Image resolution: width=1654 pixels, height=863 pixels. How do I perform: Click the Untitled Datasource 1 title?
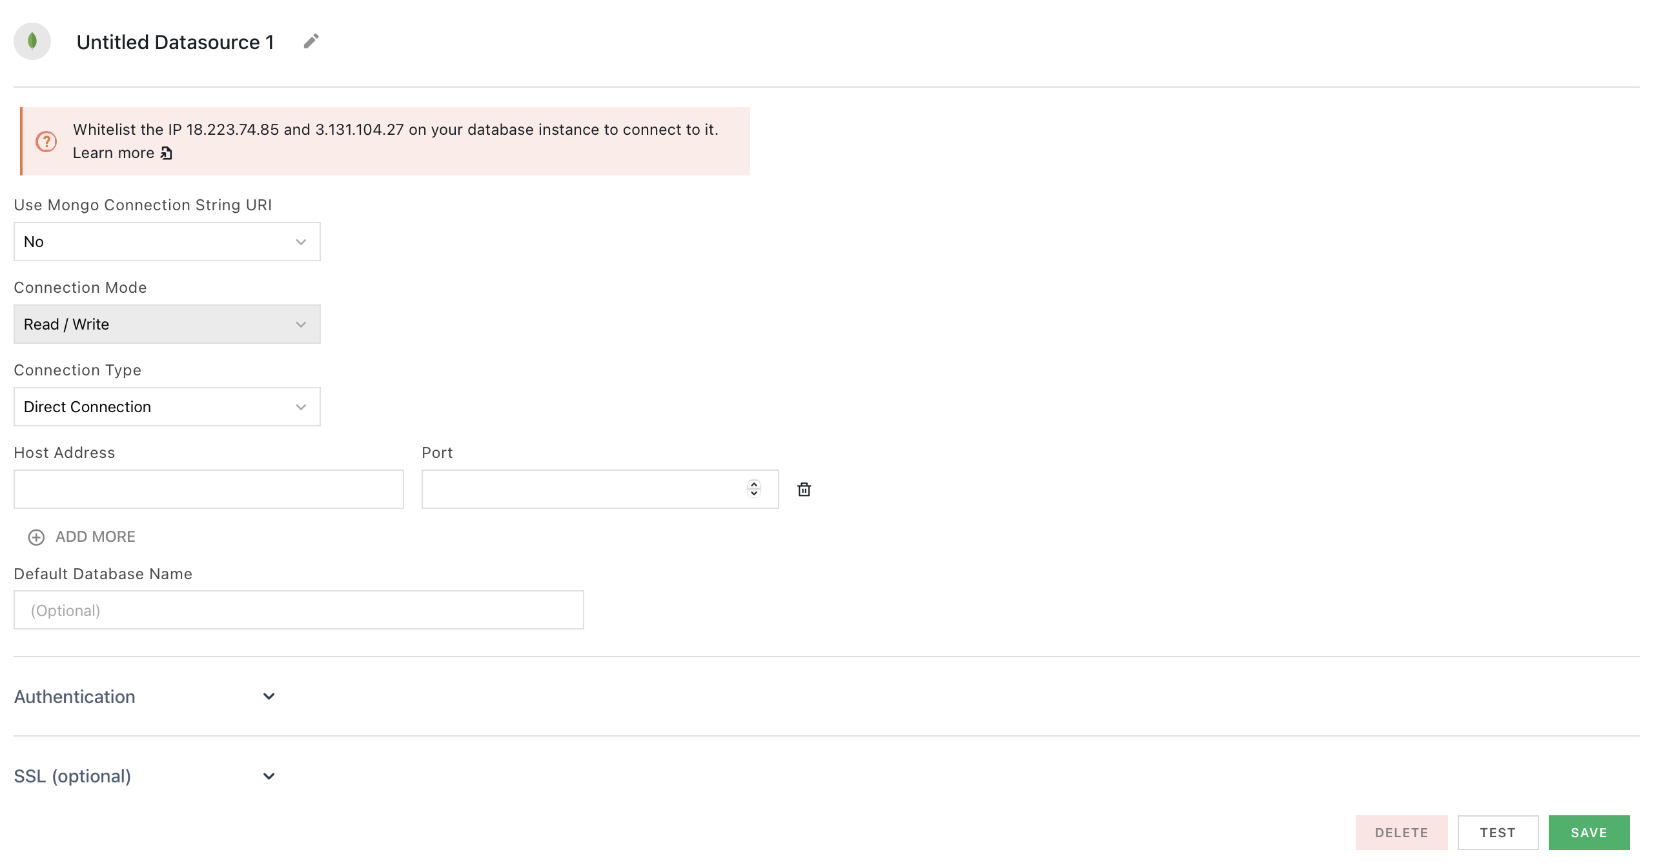coord(175,41)
